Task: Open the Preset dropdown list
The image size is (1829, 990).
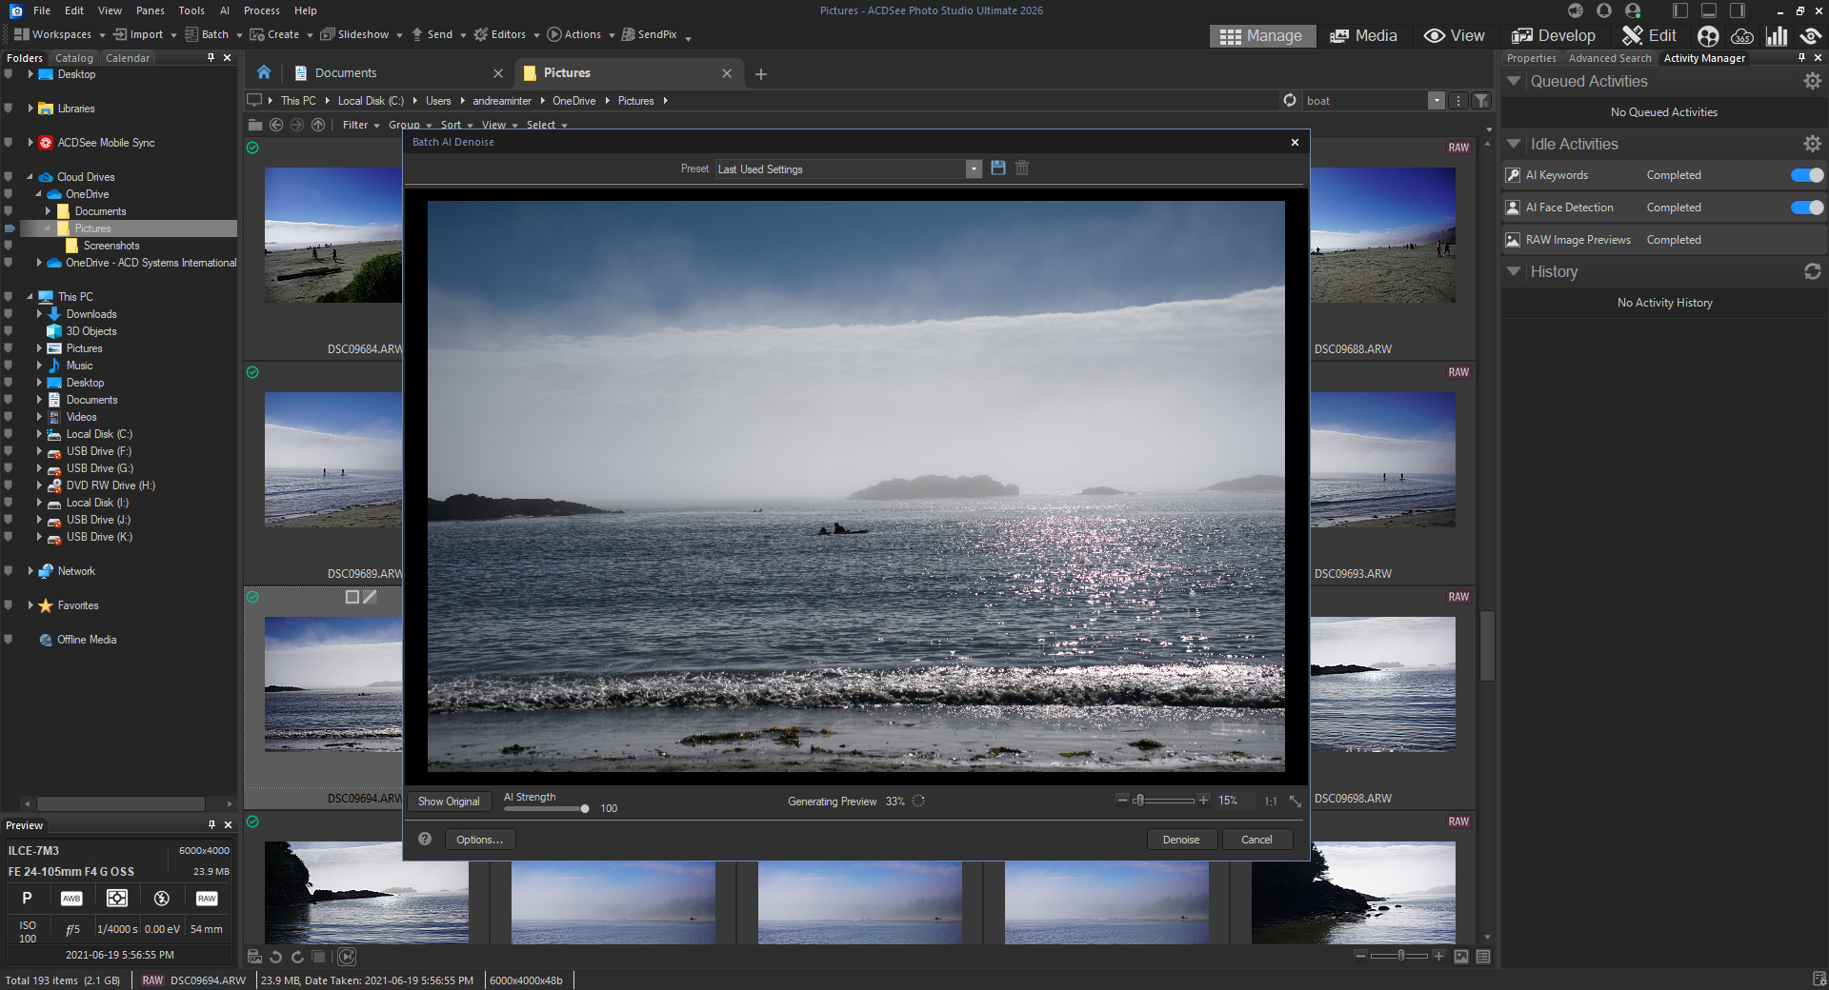Action: pyautogui.click(x=973, y=169)
